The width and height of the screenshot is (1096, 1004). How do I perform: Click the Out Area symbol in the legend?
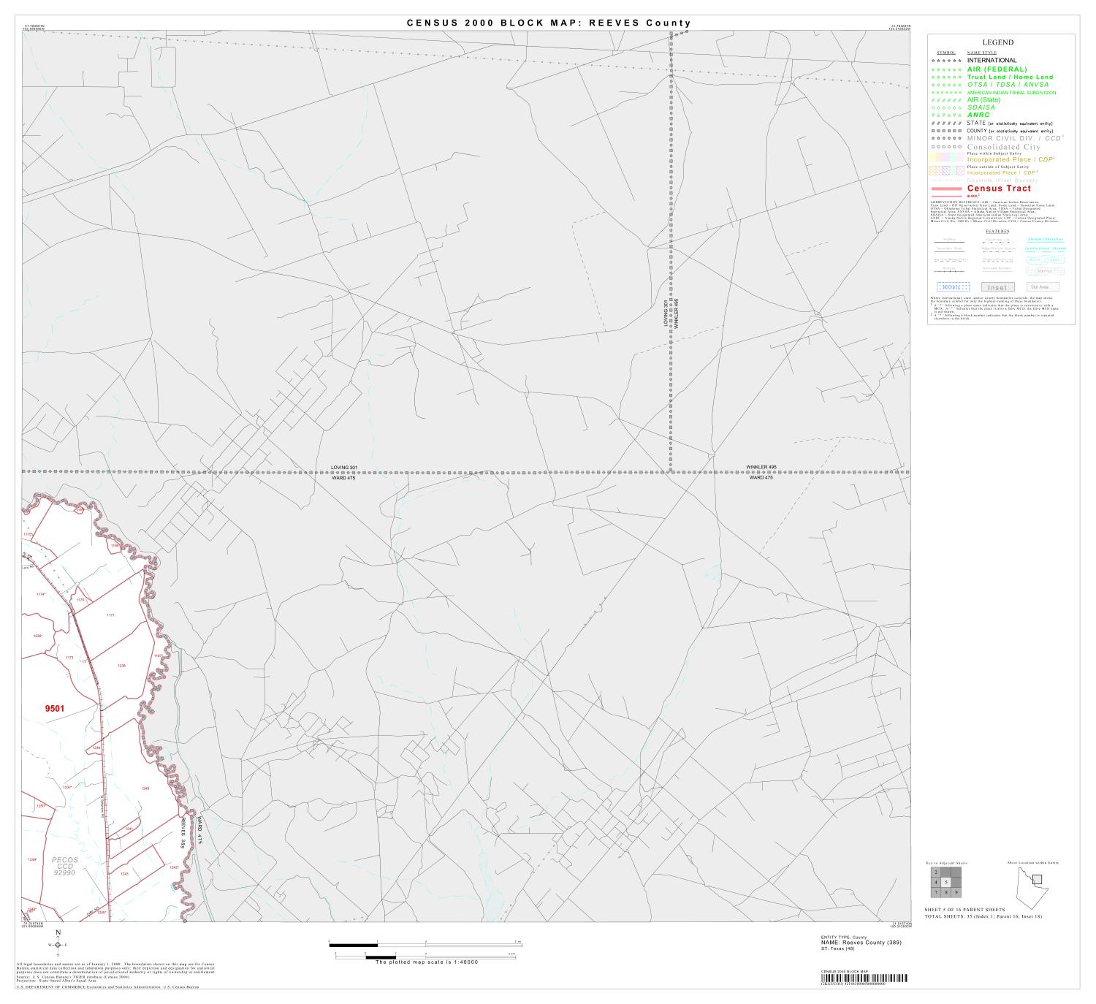click(x=1043, y=287)
